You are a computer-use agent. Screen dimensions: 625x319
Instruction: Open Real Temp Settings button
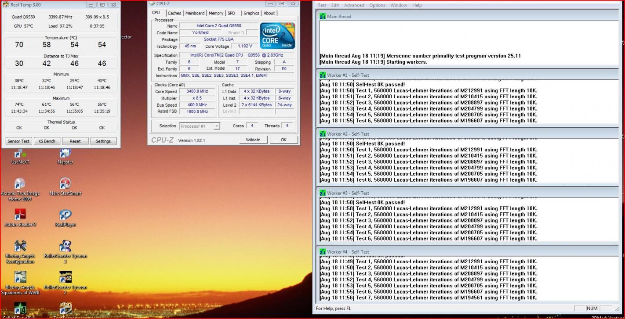pos(103,141)
